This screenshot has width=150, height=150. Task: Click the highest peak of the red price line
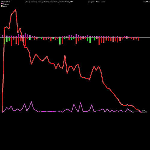16,9
